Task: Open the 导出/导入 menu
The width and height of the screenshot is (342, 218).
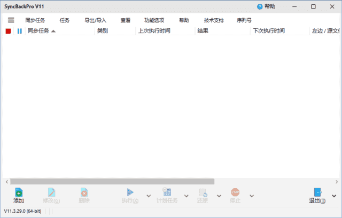Action: (95, 20)
